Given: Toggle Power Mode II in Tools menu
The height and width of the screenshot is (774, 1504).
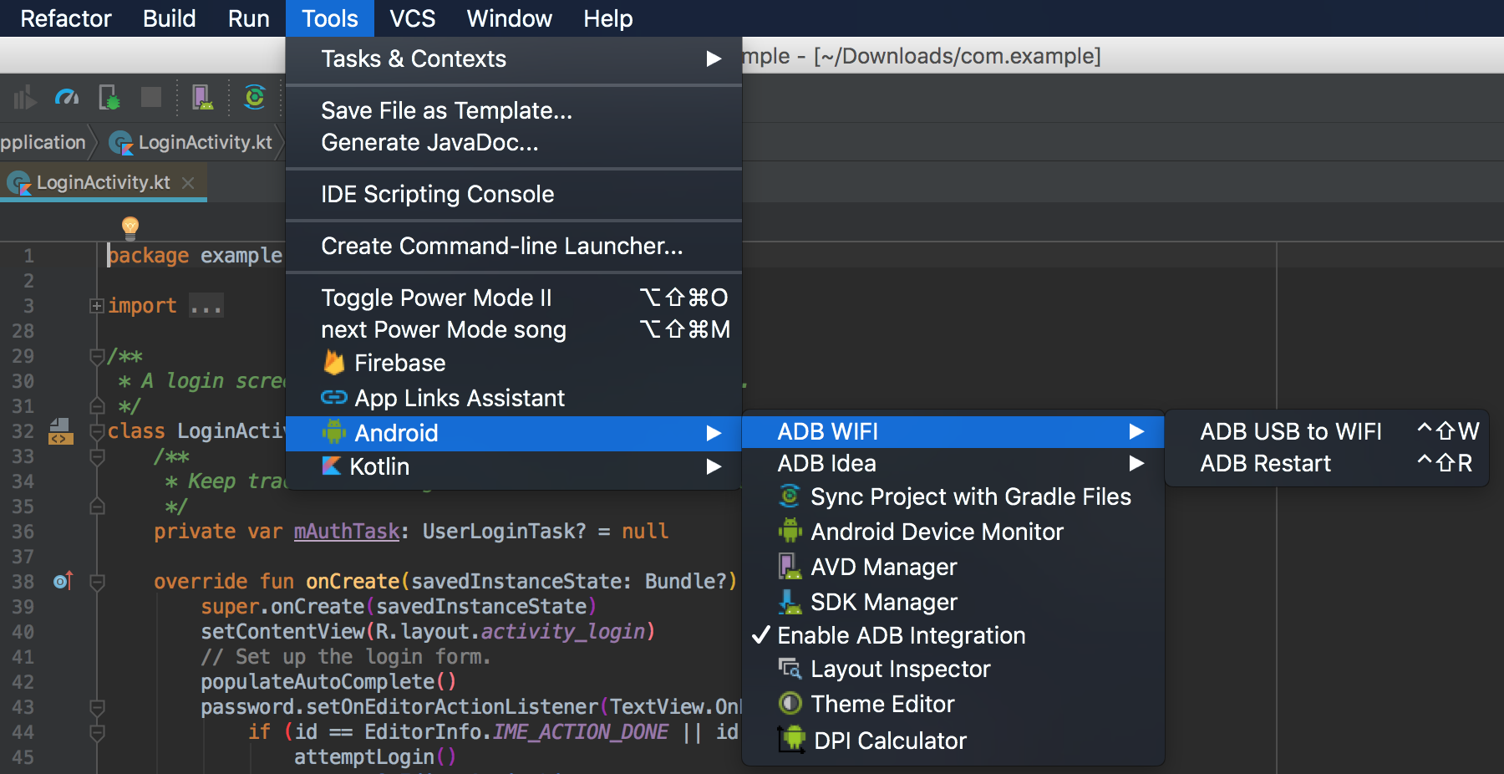Looking at the screenshot, I should coord(513,298).
